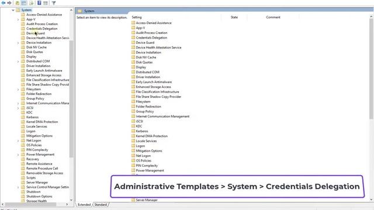This screenshot has height=210, width=374.
Task: Select Enhanced Storage Access in the list
Action: (x=153, y=87)
